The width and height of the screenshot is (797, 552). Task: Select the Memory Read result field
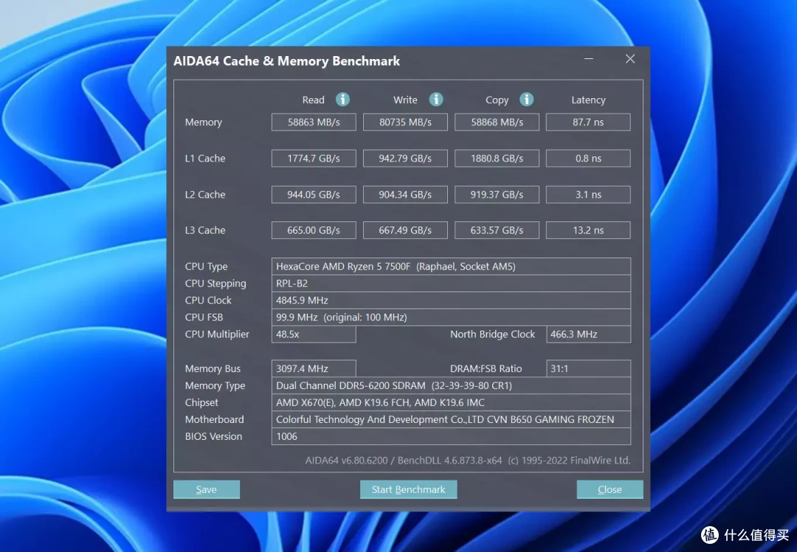(x=314, y=122)
